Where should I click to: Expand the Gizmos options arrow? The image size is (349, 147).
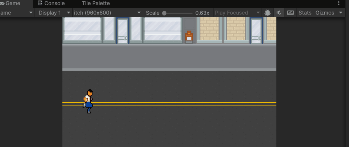(x=341, y=13)
